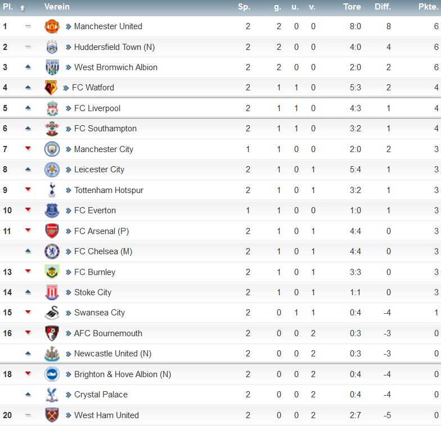Sort table by the Pl. arrow
This screenshot has width=441, height=426.
22,8
